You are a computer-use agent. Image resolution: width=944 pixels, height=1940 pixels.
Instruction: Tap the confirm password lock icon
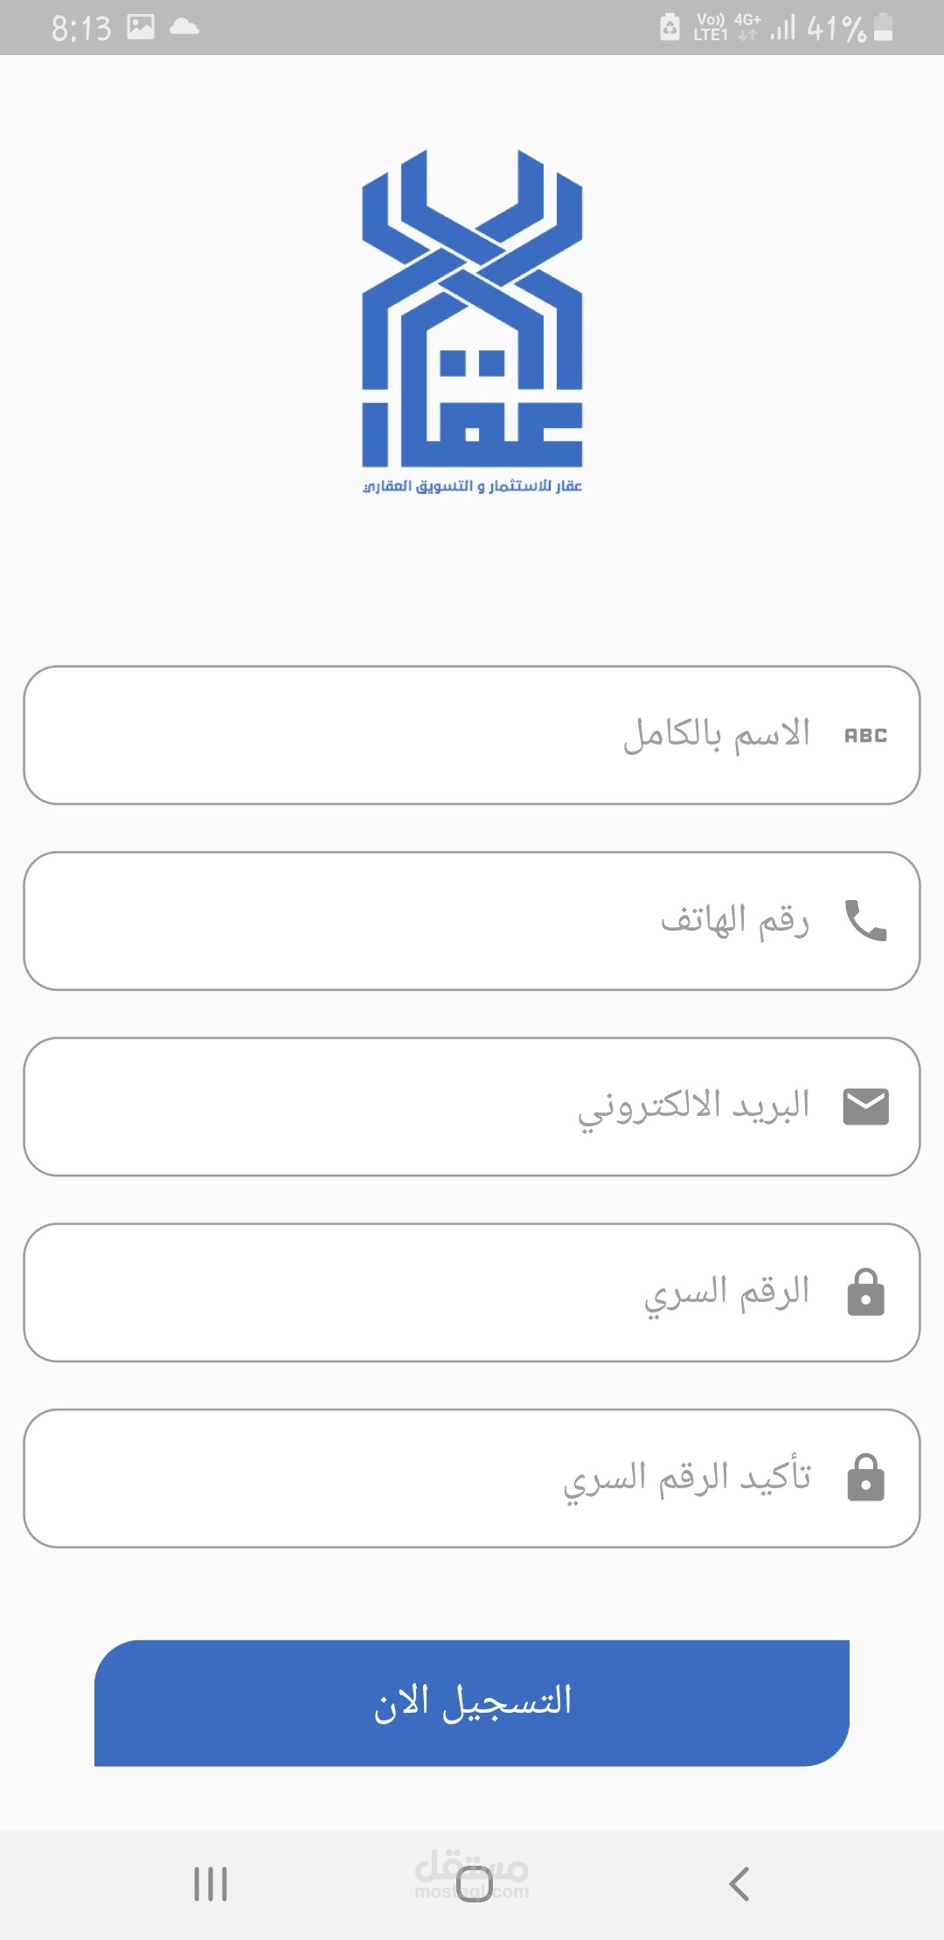(865, 1478)
